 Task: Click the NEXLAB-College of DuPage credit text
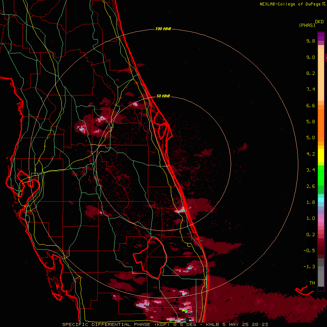coord(290,4)
